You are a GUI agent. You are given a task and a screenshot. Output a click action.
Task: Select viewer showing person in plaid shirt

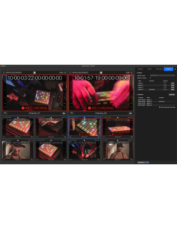pyautogui.click(x=85, y=150)
